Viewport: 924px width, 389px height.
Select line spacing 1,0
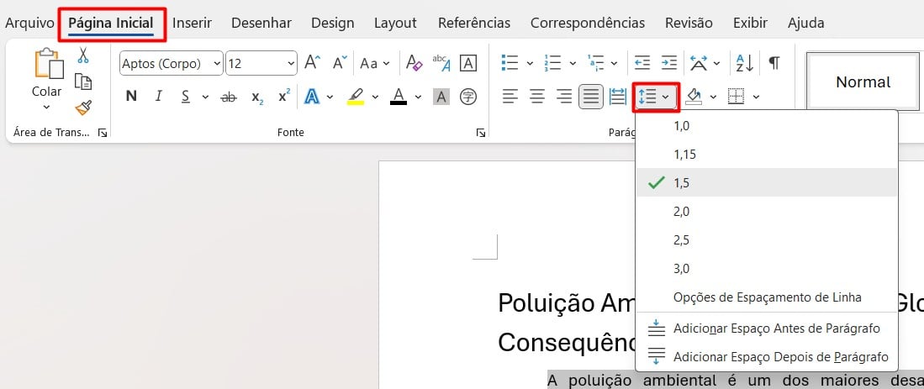coord(767,125)
